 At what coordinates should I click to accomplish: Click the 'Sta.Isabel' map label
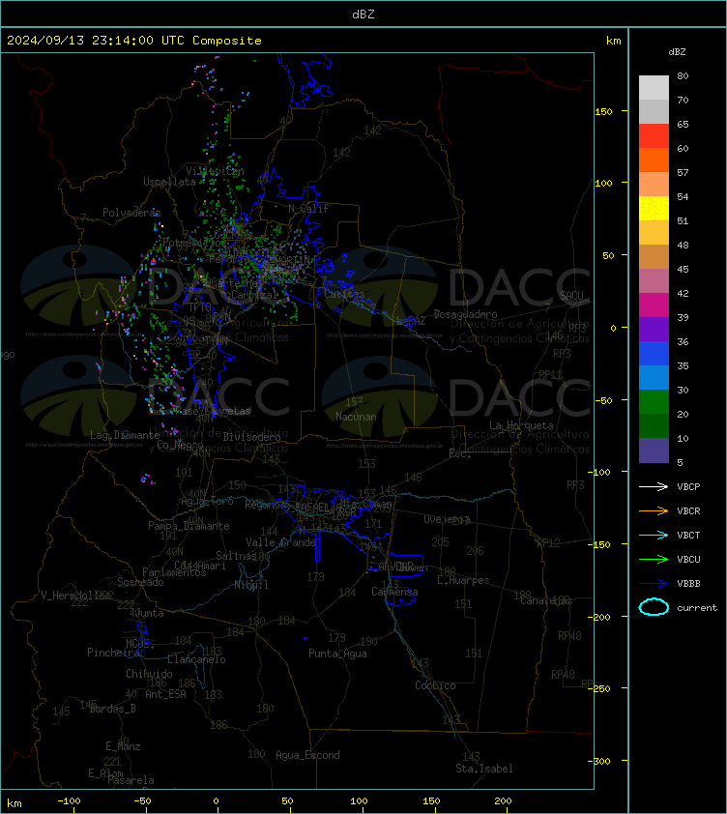pyautogui.click(x=484, y=769)
